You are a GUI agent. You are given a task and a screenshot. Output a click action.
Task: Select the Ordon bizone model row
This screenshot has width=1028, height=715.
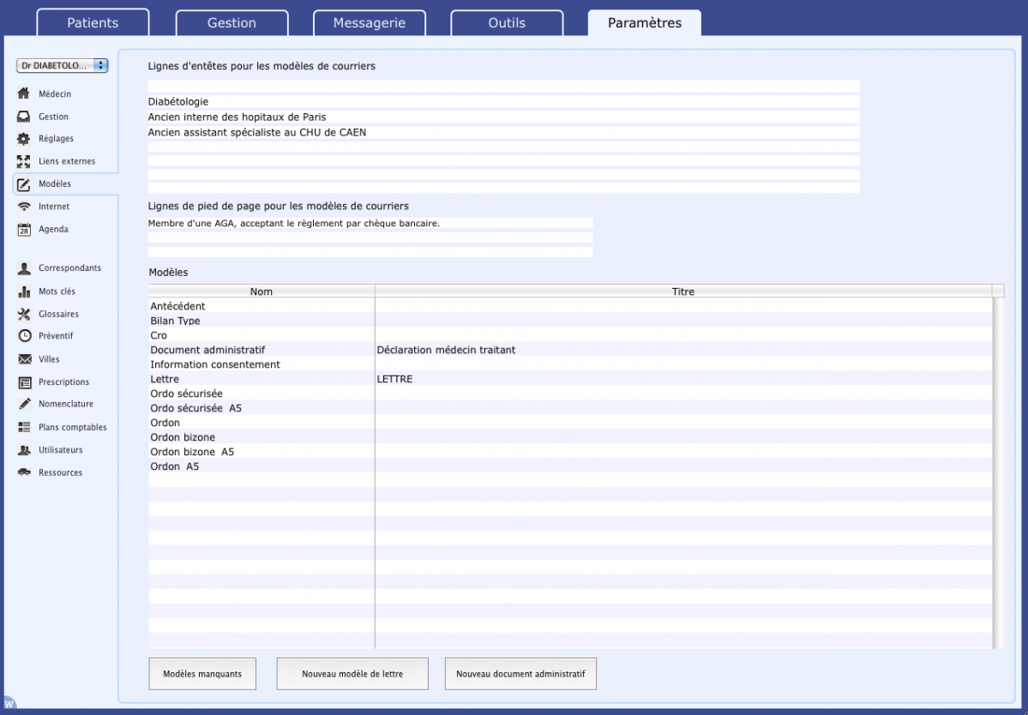point(570,437)
